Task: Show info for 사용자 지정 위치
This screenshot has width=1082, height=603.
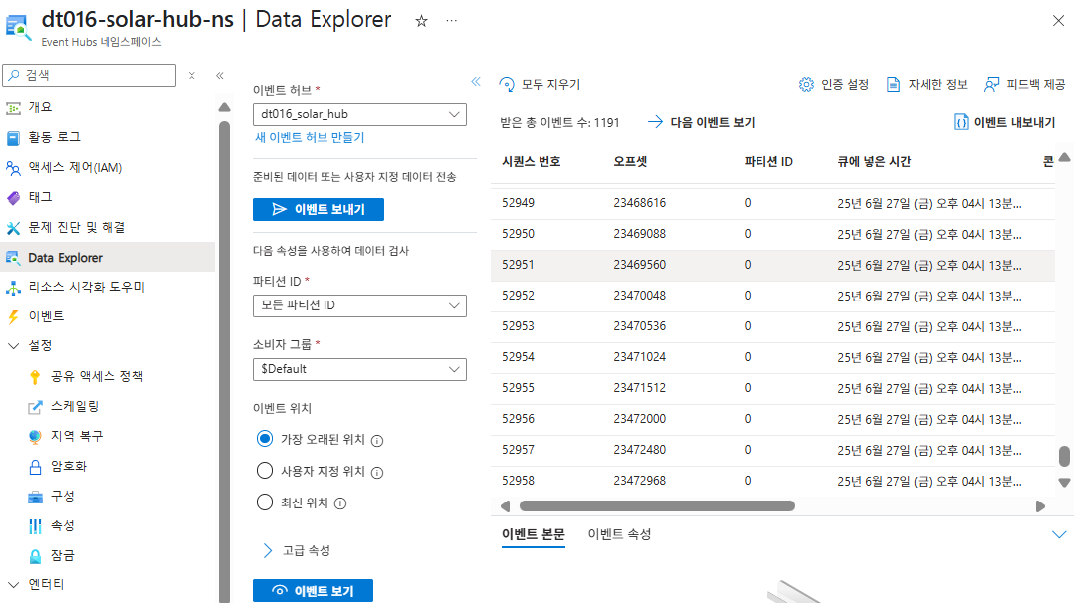Action: point(377,473)
